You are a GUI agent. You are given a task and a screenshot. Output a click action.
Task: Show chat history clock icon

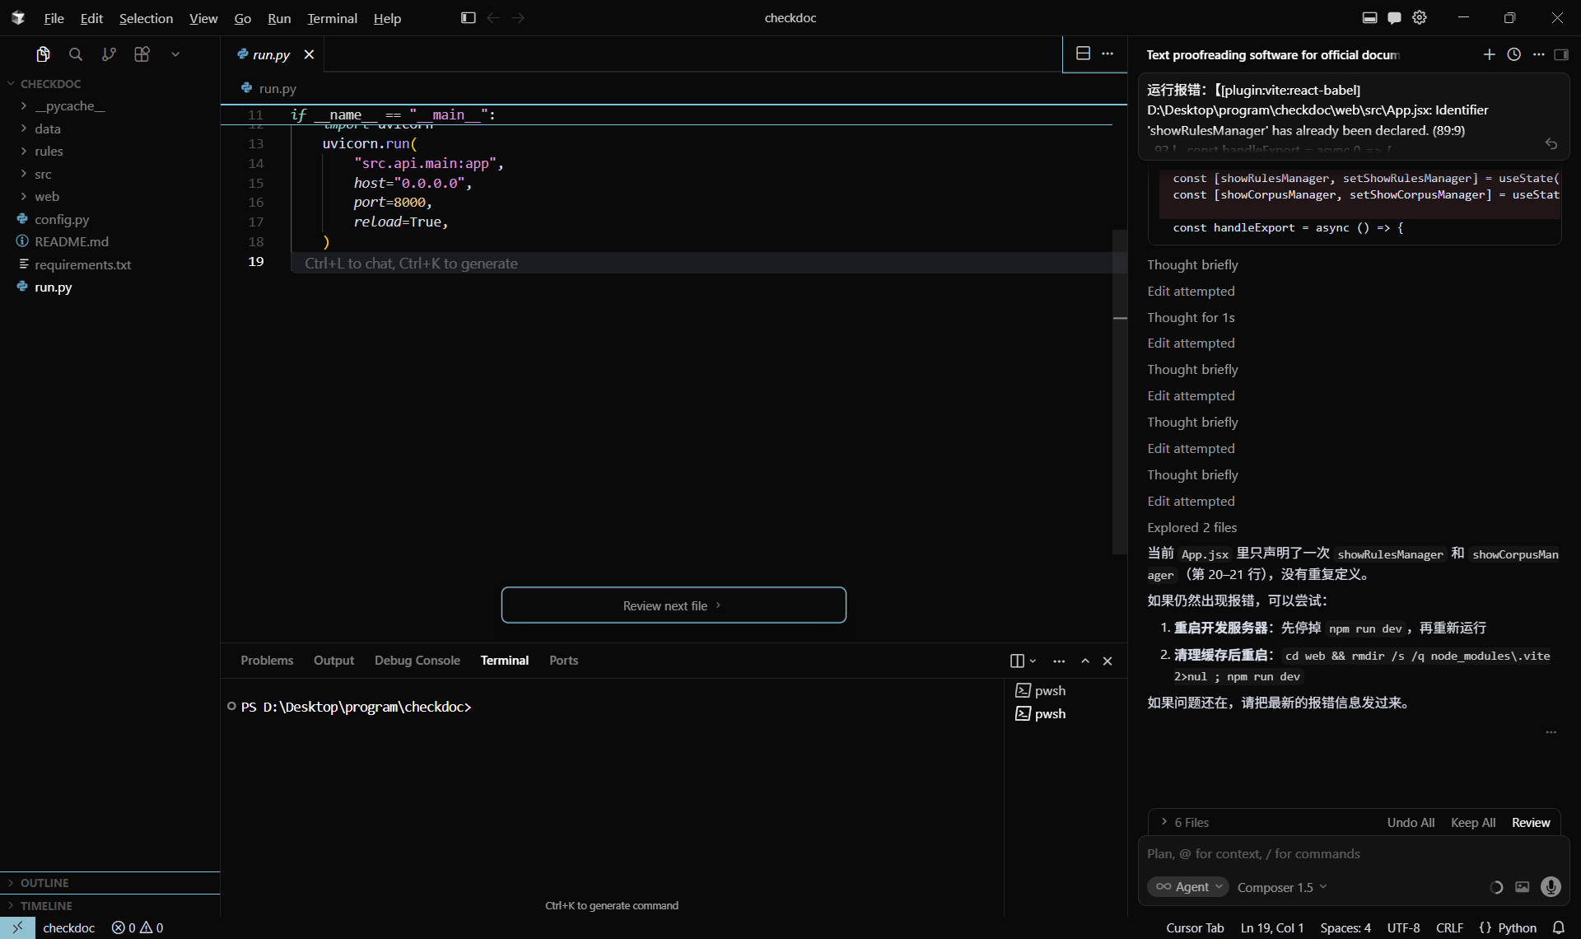click(x=1513, y=54)
